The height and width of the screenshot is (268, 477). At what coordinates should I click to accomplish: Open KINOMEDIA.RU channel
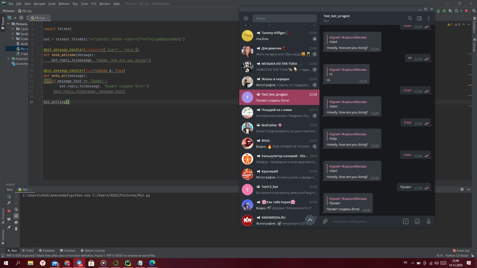click(279, 220)
